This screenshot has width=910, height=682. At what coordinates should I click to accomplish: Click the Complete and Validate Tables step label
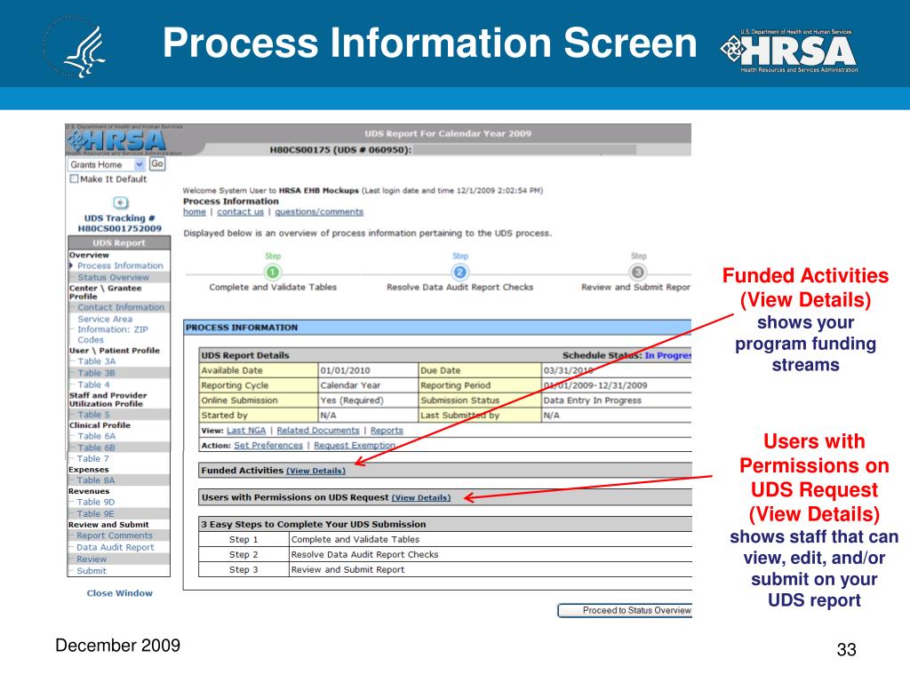pos(273,287)
